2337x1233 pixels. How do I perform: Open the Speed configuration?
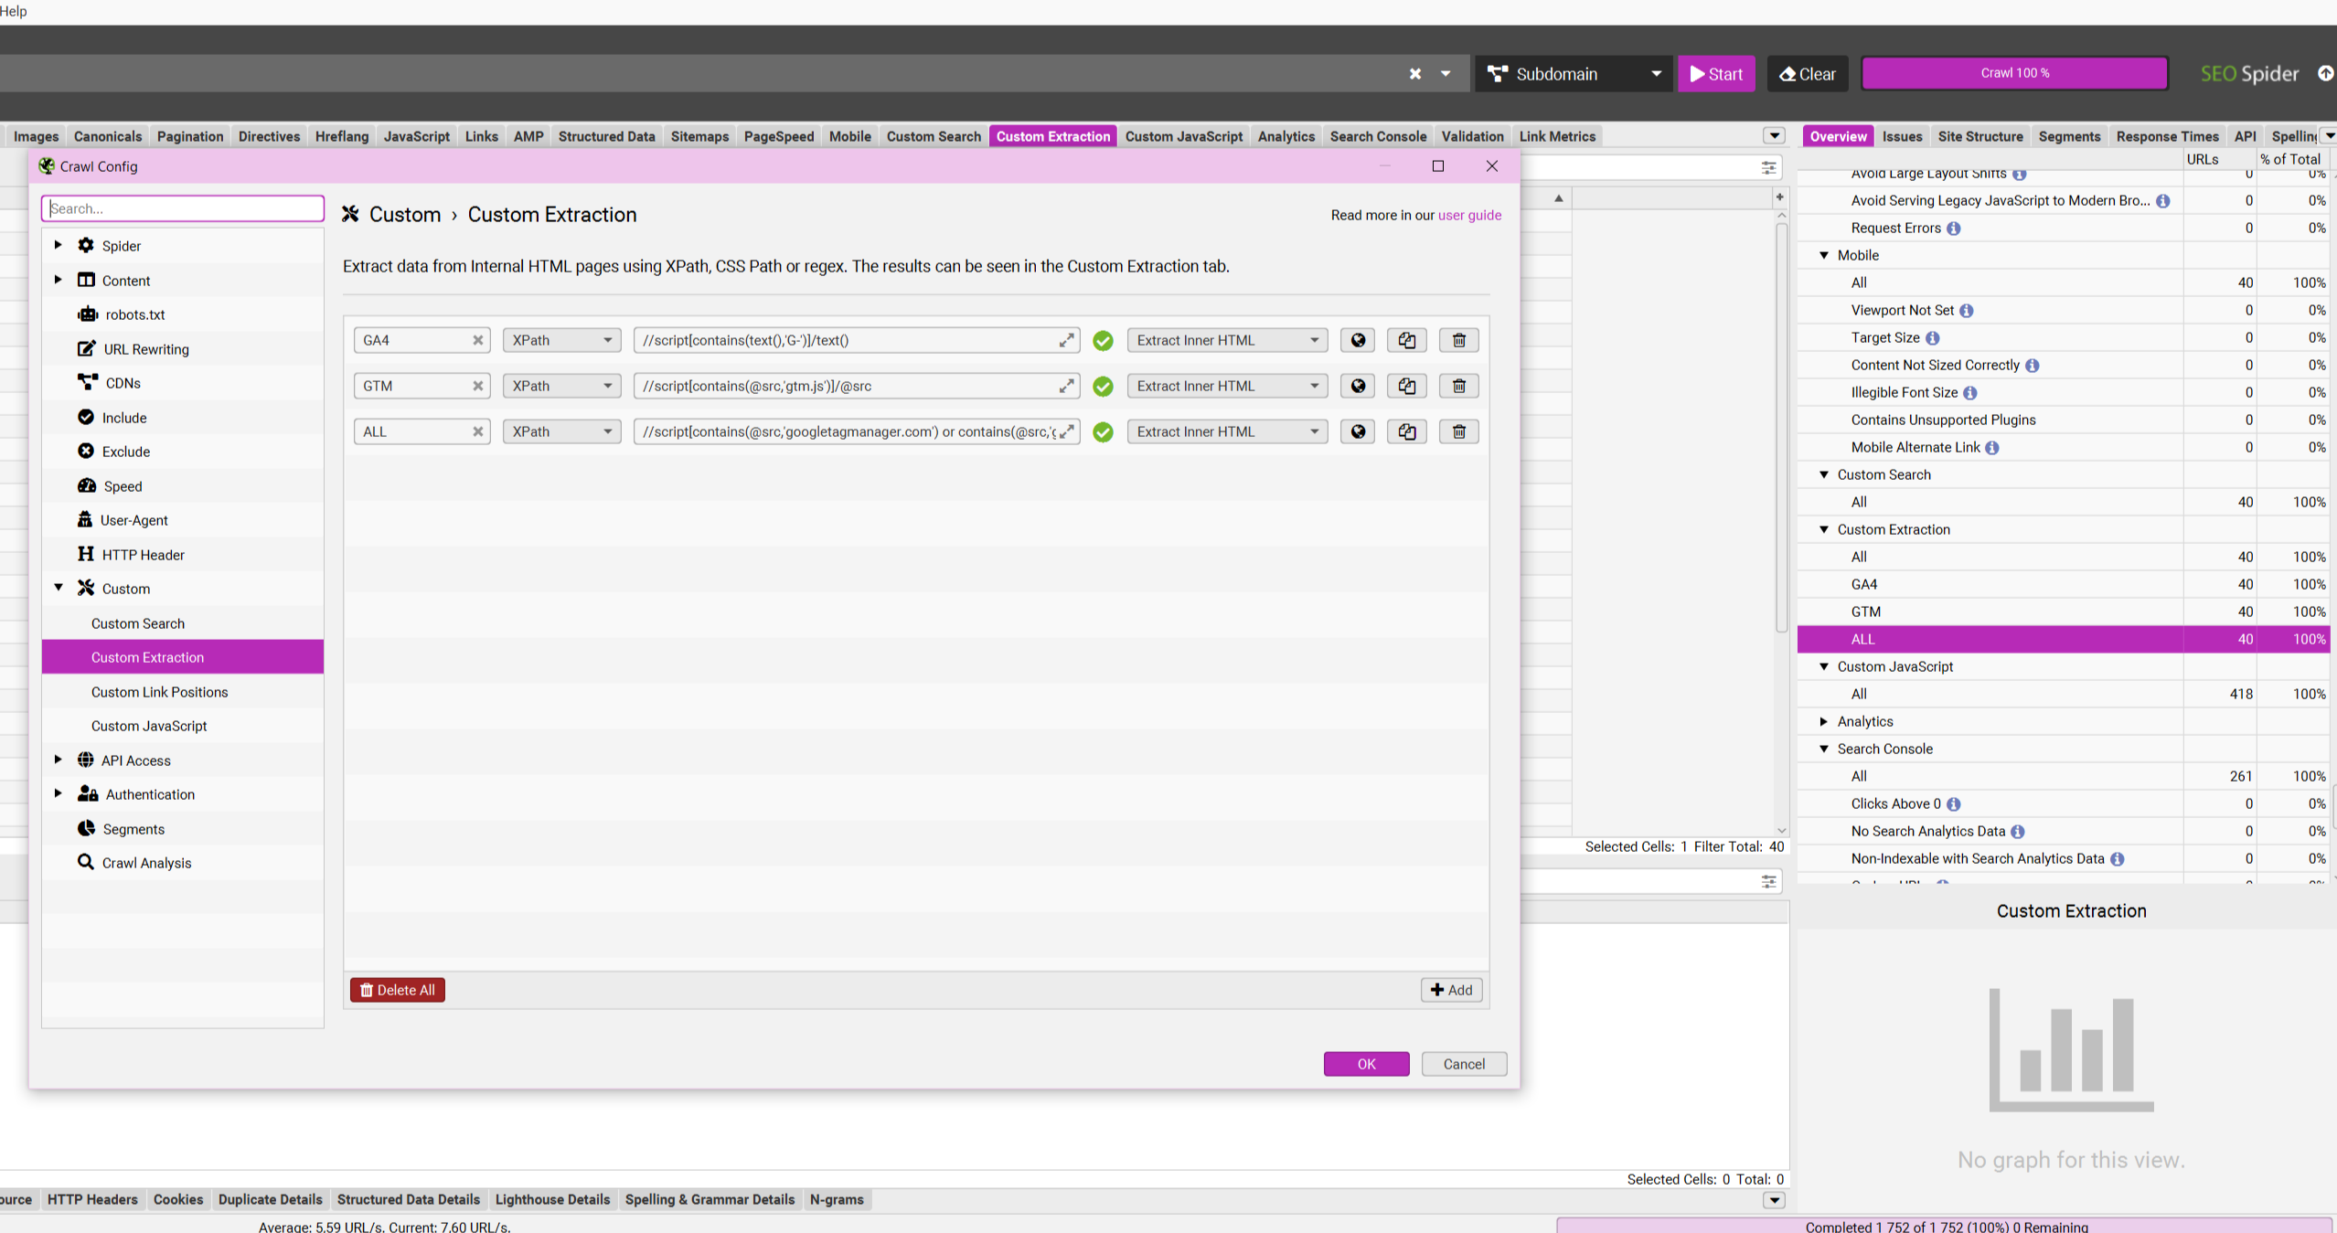[x=122, y=486]
